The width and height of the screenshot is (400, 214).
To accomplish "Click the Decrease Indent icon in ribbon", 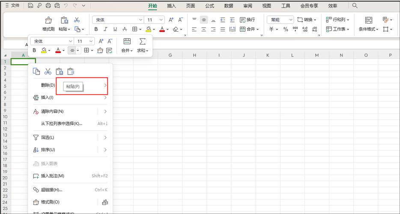I will click(223, 20).
